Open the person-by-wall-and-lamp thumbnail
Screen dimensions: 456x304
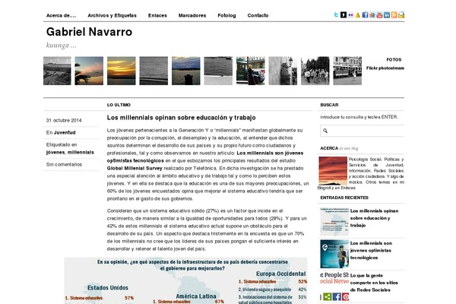tap(283, 71)
